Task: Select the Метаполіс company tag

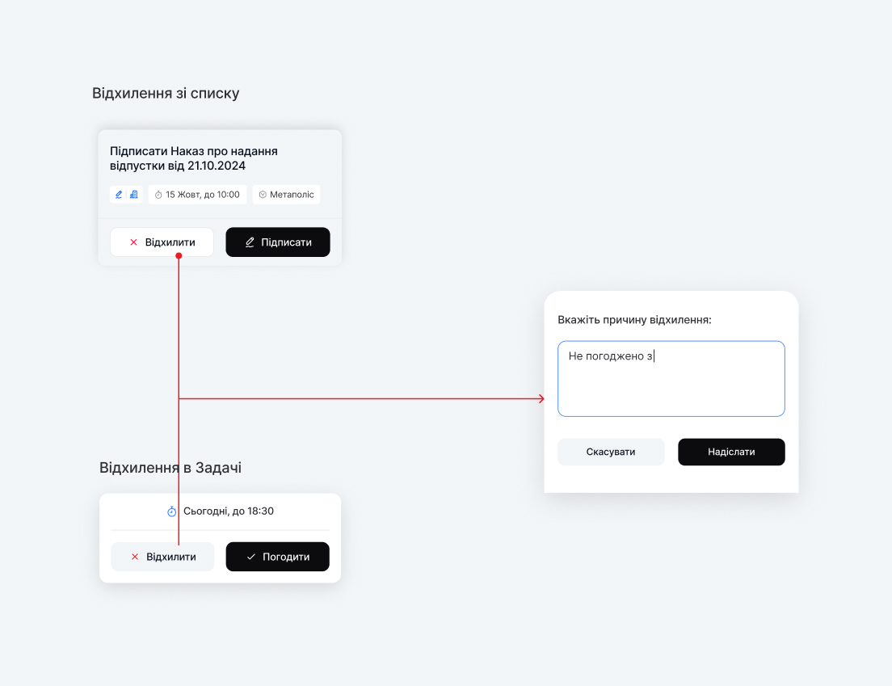Action: [x=286, y=195]
